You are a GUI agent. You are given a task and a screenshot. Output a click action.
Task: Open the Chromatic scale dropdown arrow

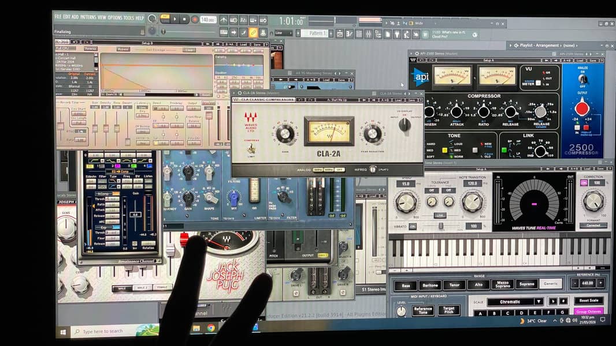[x=539, y=302]
